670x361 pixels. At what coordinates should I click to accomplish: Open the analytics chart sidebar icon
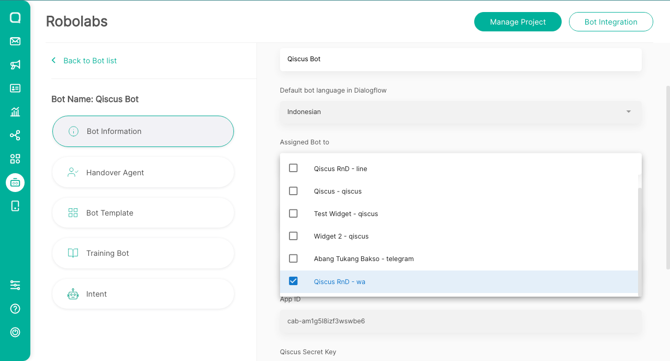(x=15, y=112)
